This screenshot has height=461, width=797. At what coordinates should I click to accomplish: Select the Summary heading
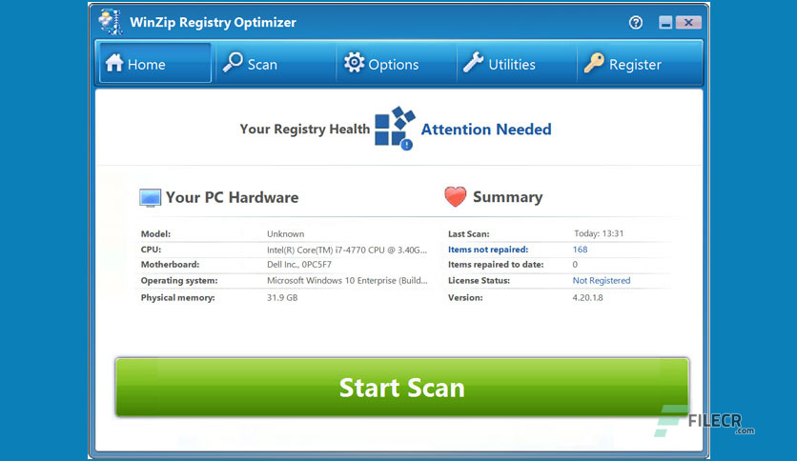click(508, 197)
